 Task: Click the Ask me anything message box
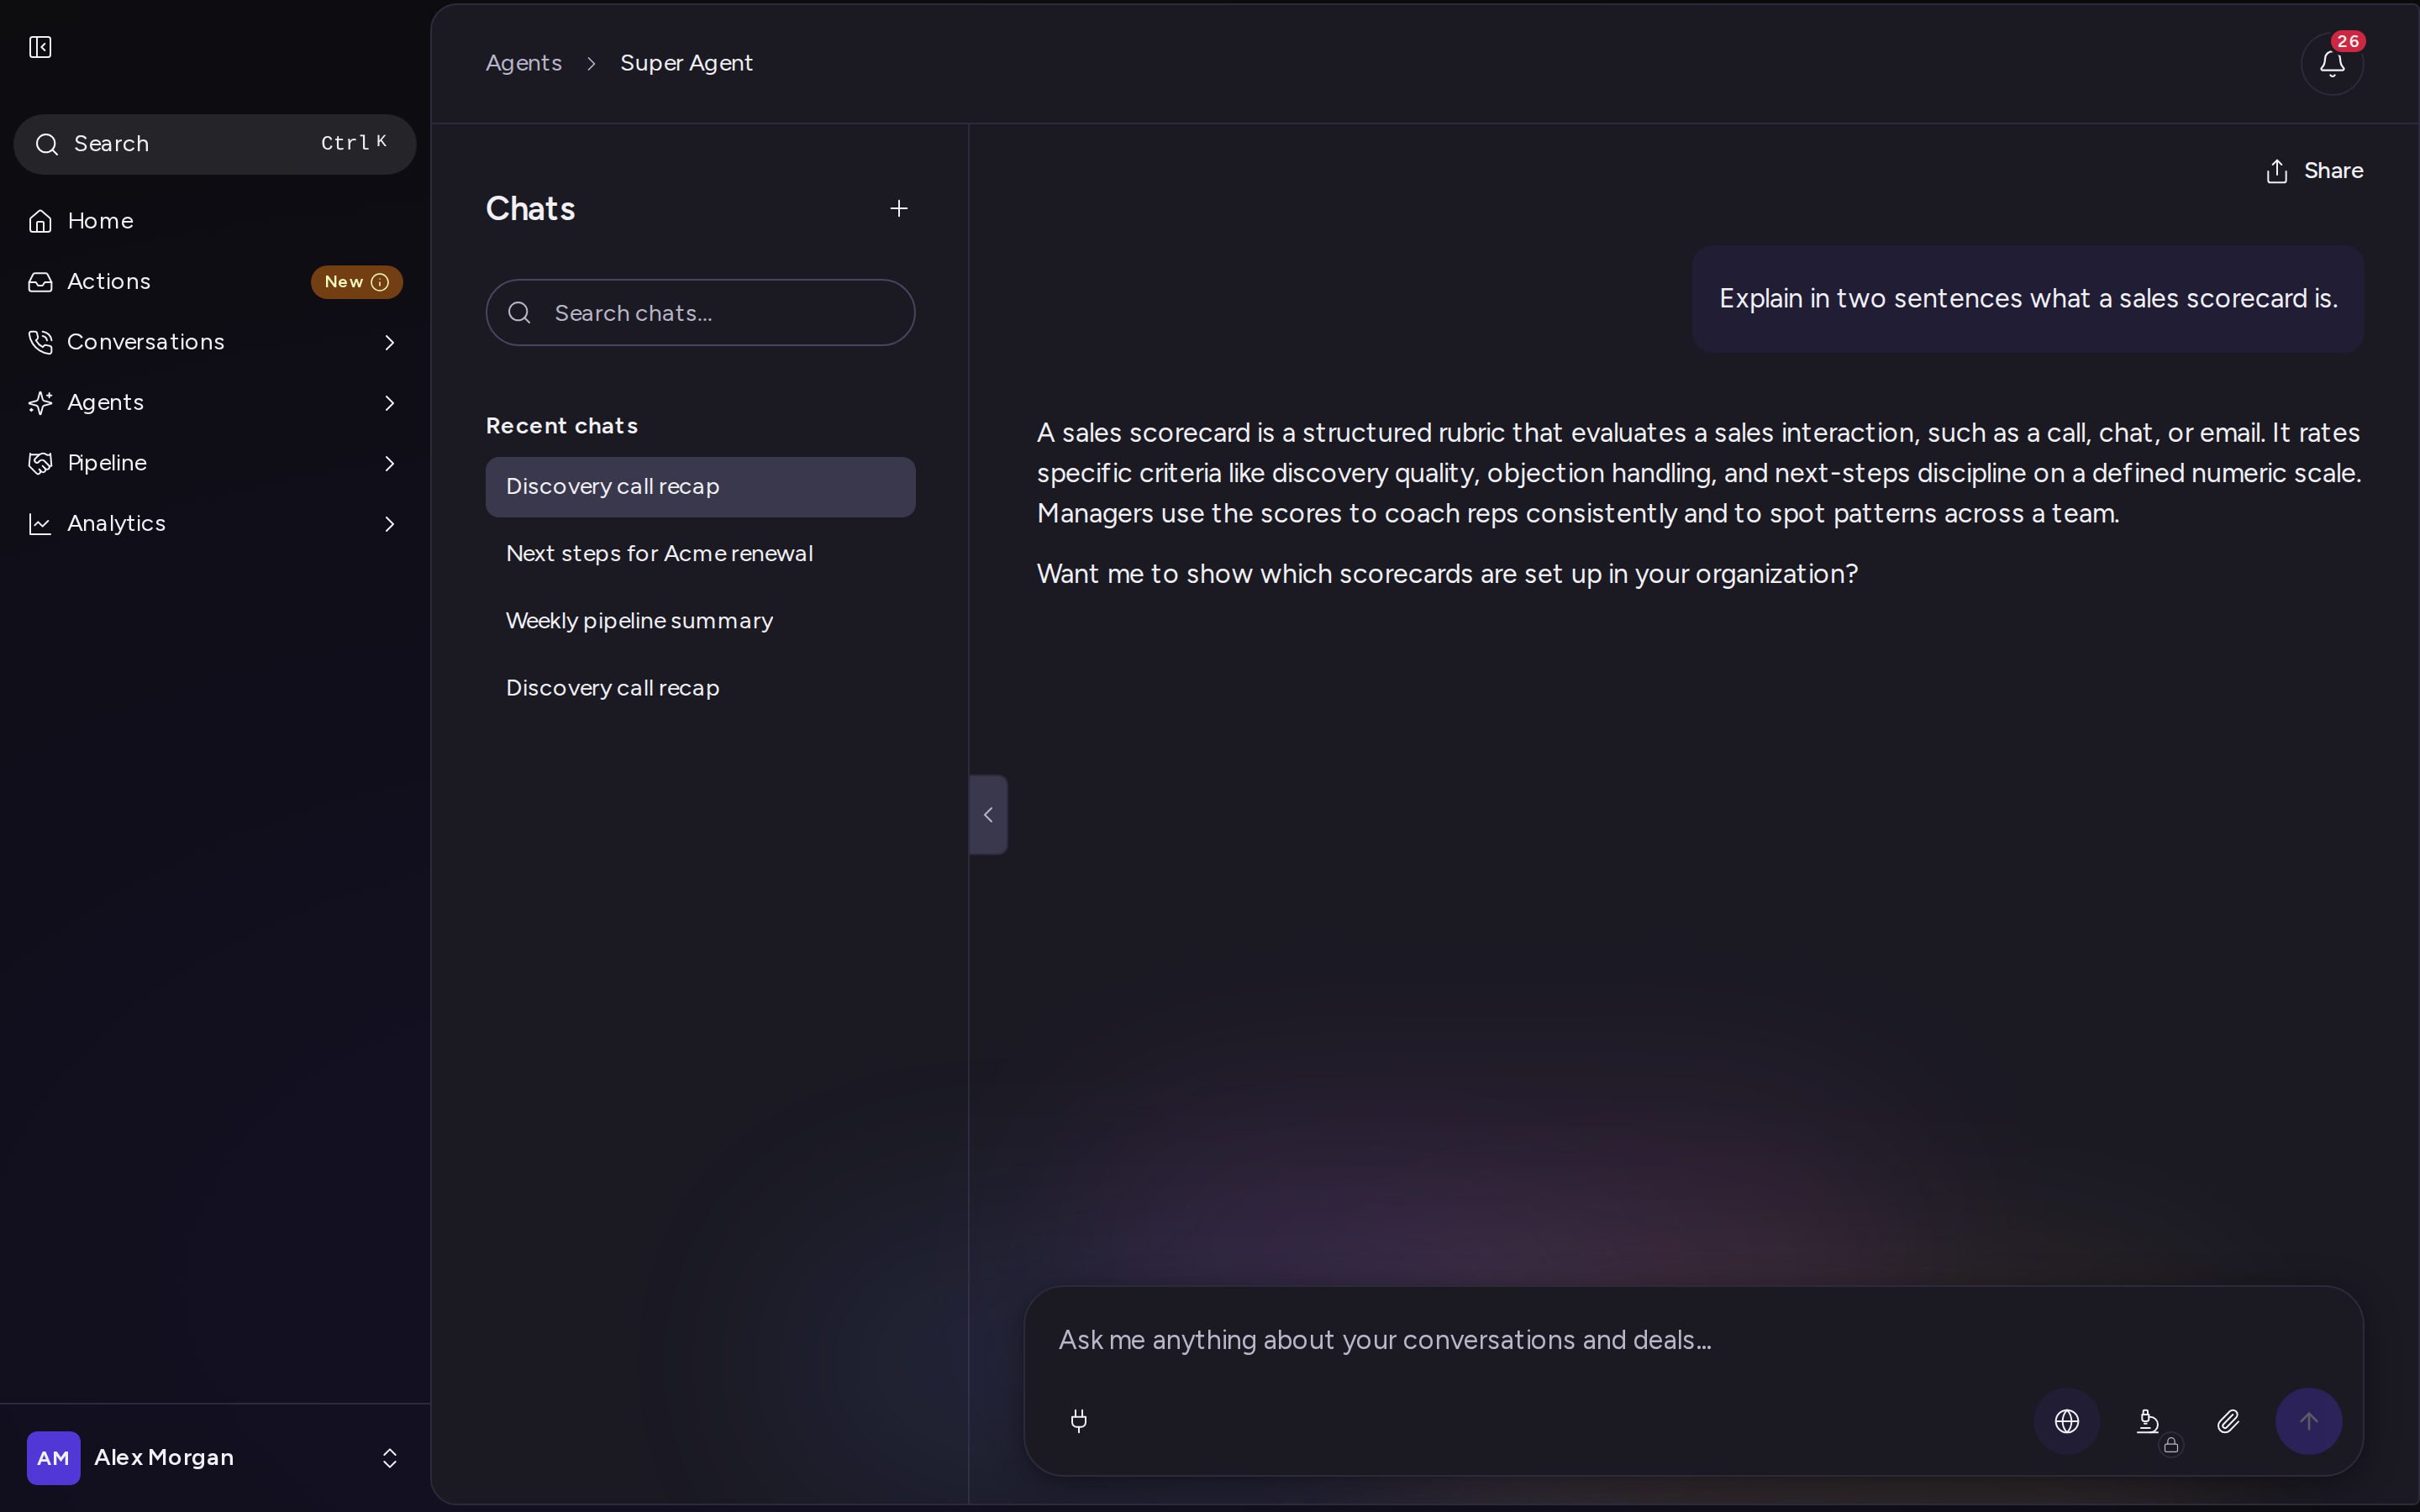(1693, 1340)
